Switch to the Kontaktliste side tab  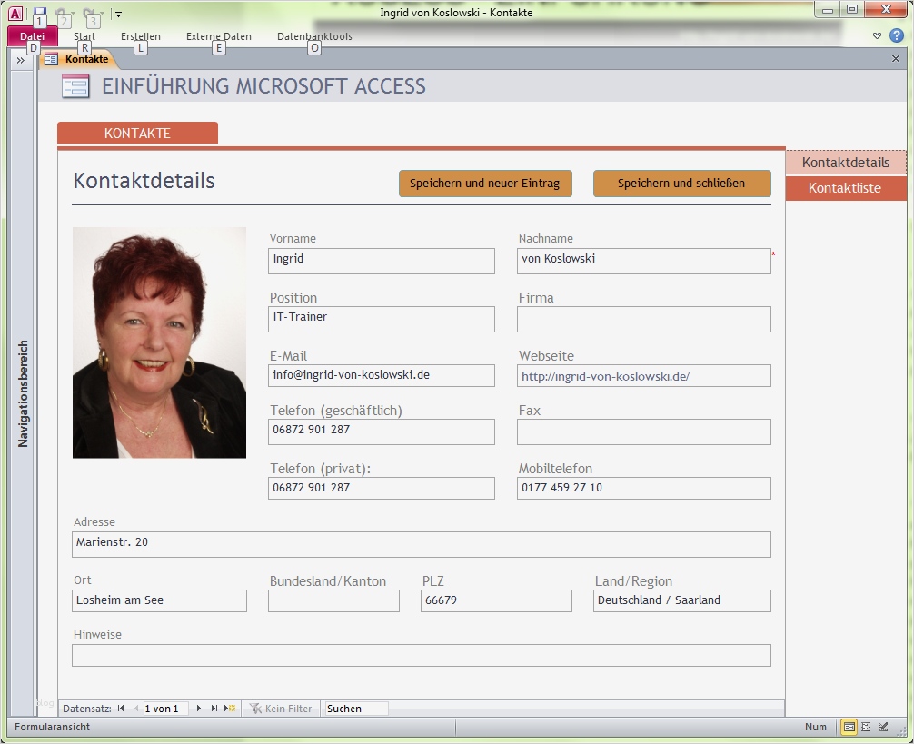(x=845, y=188)
